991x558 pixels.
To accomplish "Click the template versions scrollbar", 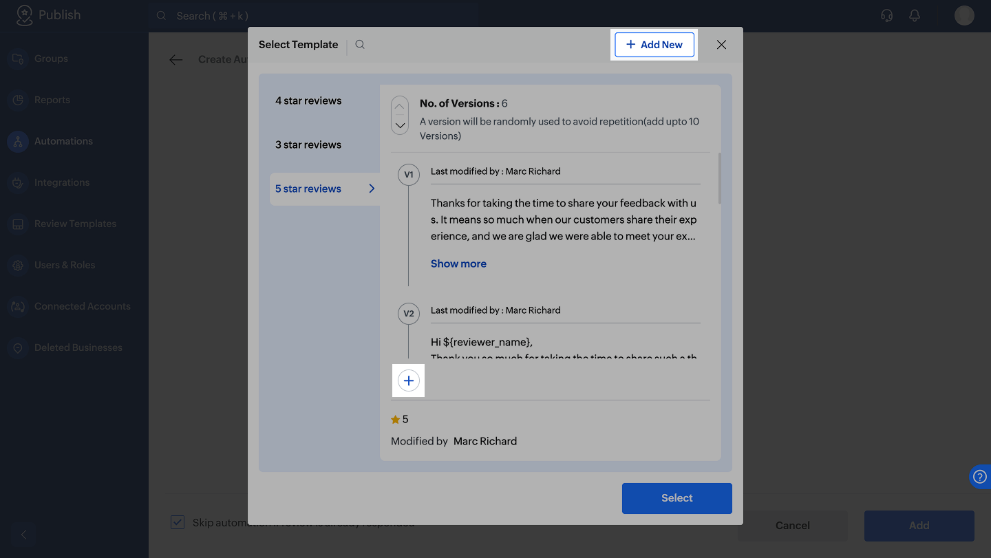I will (x=720, y=179).
